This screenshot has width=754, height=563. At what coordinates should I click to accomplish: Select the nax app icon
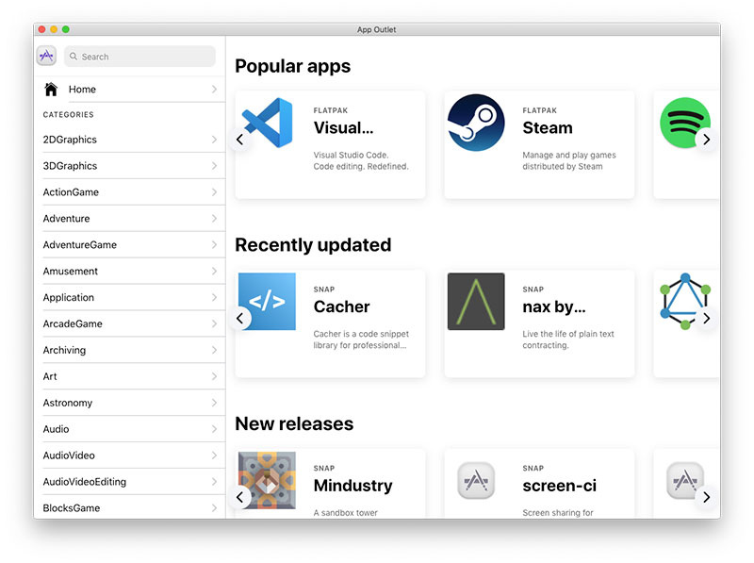point(476,302)
